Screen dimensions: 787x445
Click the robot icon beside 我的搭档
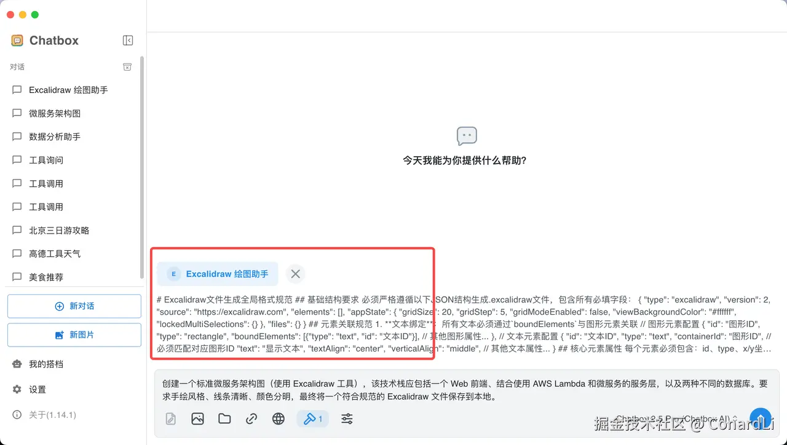point(17,364)
